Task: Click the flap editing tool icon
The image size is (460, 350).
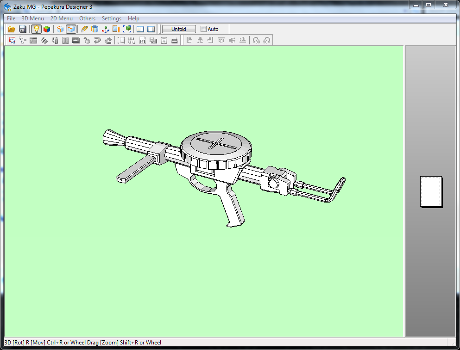Action: coord(55,40)
